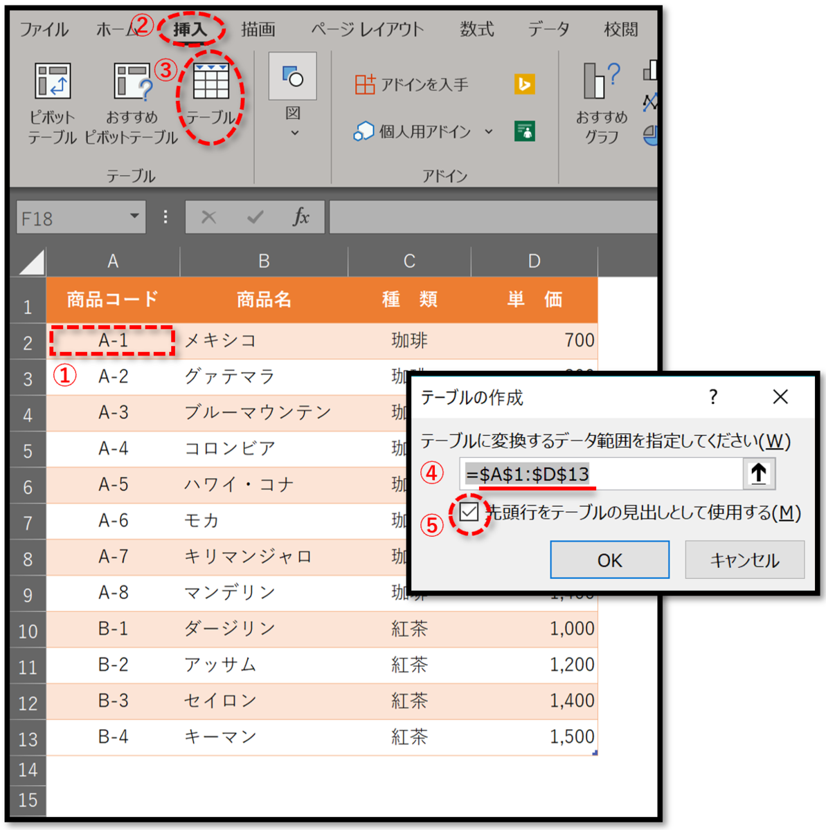Screen dimensions: 826x830
Task: Click the fx insert function icon
Action: [x=300, y=216]
